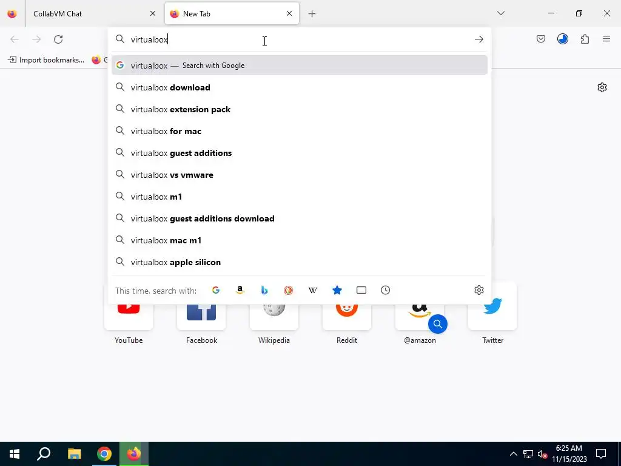Choose virtualbox extension pack suggestion
This screenshot has height=466, width=621.
(299, 109)
